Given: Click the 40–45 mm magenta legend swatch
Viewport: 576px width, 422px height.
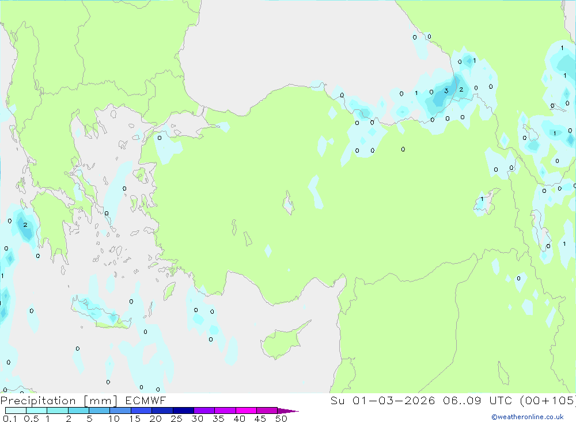Looking at the screenshot, I should [x=246, y=410].
